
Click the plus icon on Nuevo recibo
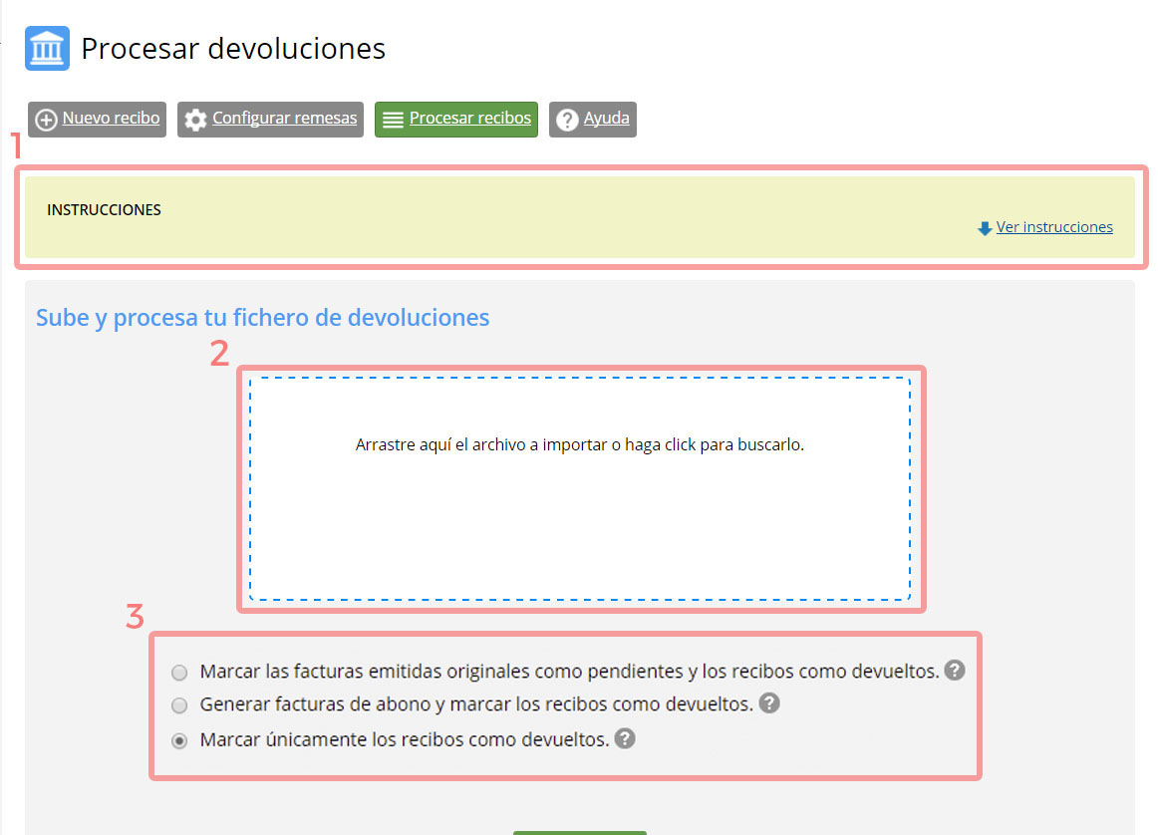tap(46, 120)
